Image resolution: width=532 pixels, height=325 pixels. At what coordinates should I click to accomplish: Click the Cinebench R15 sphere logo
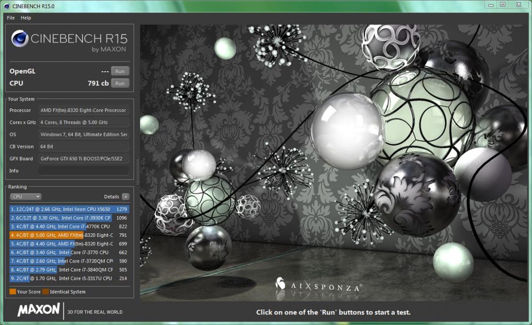point(20,39)
